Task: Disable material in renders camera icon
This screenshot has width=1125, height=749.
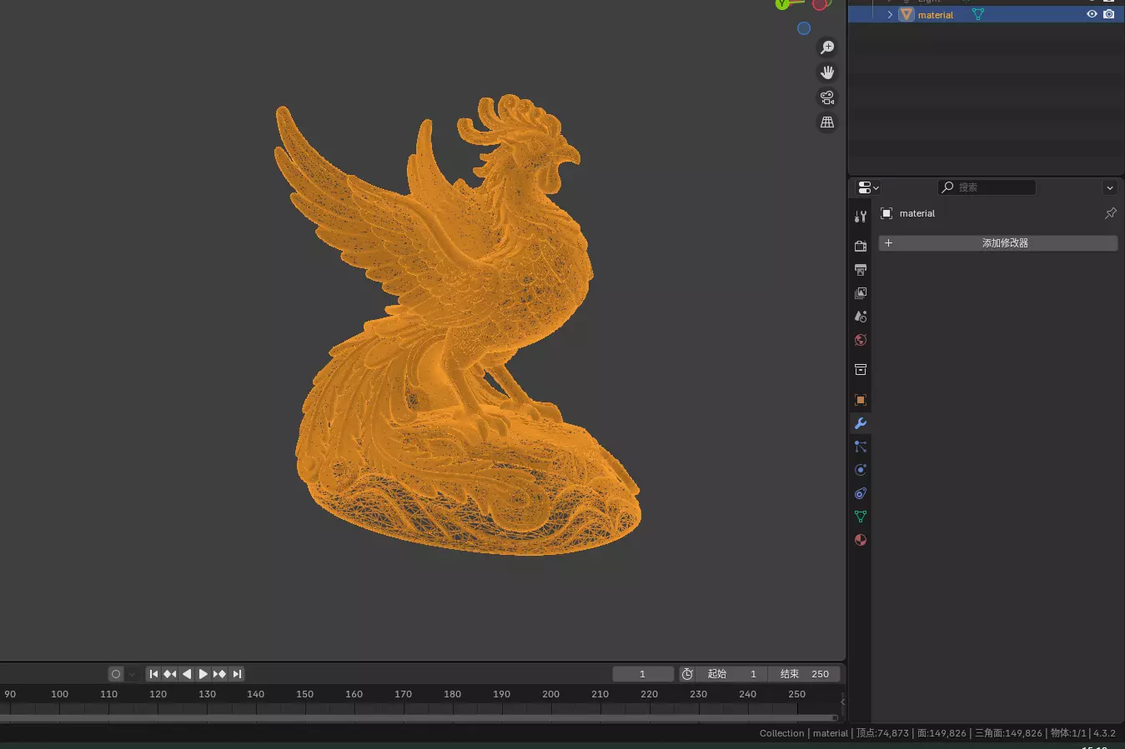Action: [1109, 14]
